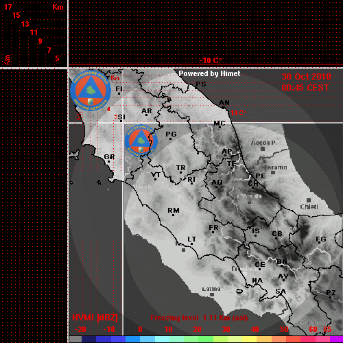The height and width of the screenshot is (343, 343).
Task: Click the date "30 Oct 2010"
Action: click(x=306, y=77)
